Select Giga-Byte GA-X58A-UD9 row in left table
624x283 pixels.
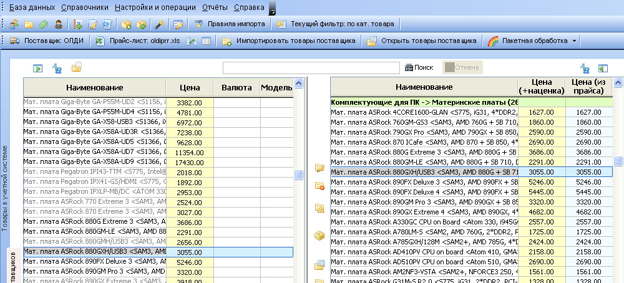click(x=158, y=163)
